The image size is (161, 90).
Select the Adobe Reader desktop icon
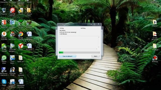[x=4, y=24]
